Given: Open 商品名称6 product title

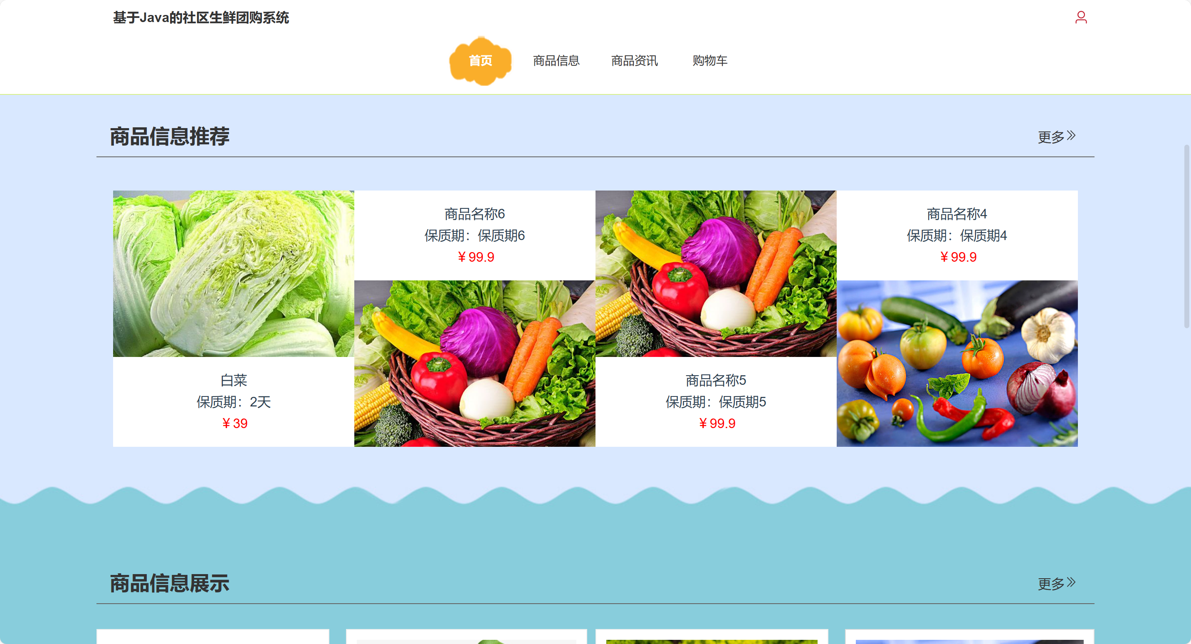Looking at the screenshot, I should (x=474, y=214).
